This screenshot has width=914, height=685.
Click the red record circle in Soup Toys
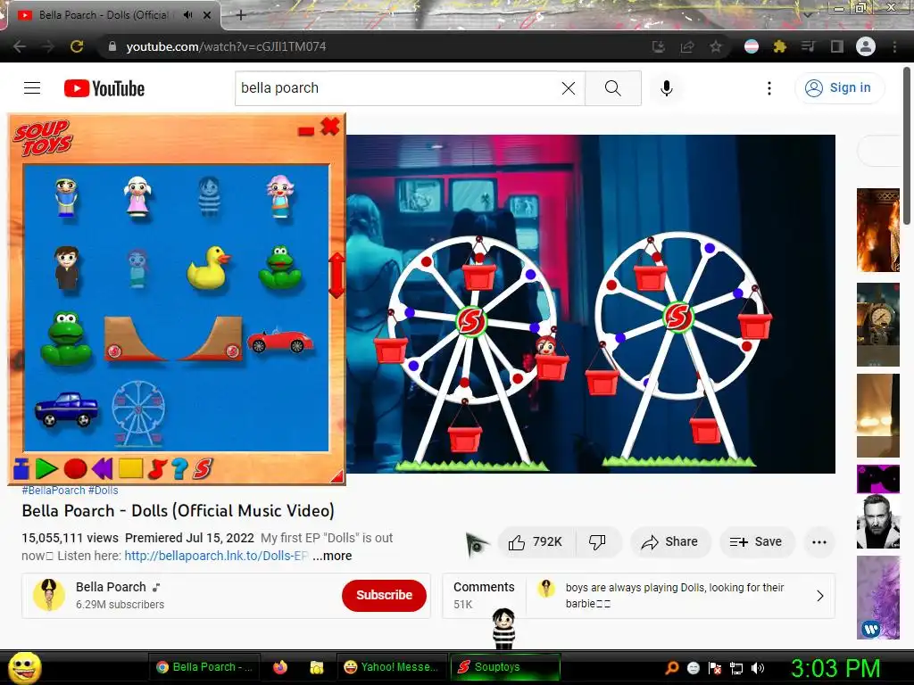(75, 469)
